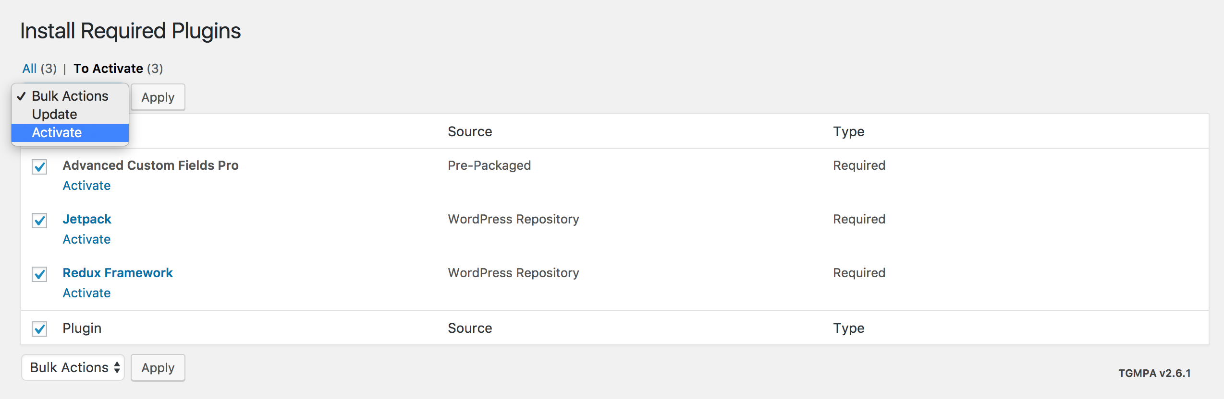Open the Redux Framework plugin link
Image resolution: width=1224 pixels, height=399 pixels.
tap(118, 273)
